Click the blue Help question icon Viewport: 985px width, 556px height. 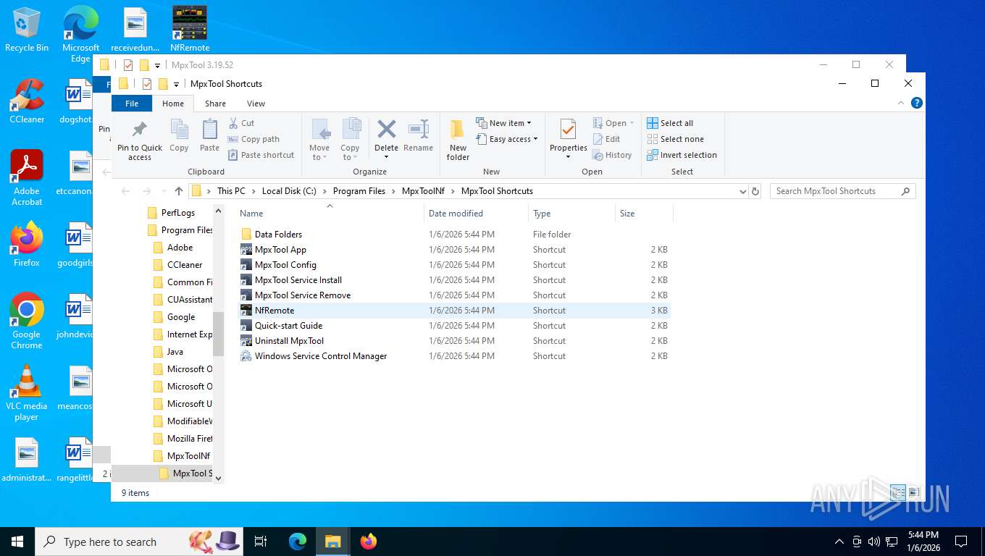point(916,104)
